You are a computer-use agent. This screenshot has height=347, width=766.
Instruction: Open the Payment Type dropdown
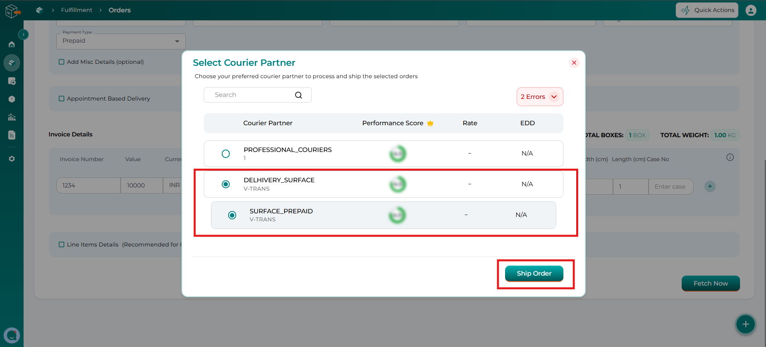point(121,41)
